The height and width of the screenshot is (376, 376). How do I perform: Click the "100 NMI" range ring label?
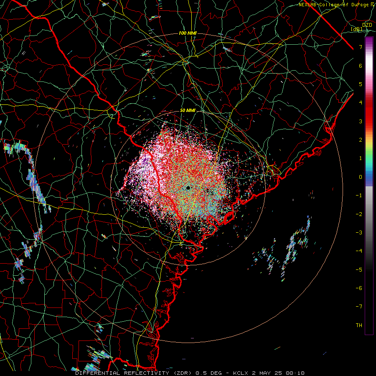188,33
